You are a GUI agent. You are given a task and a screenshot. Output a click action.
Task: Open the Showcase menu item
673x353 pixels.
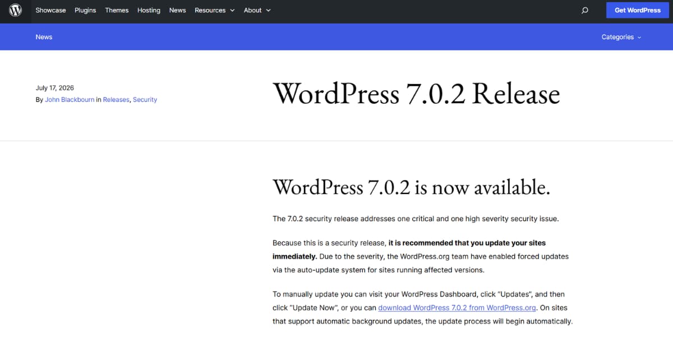50,10
